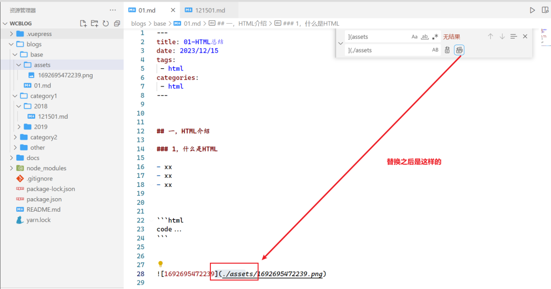The width and height of the screenshot is (551, 289).
Task: Open yarn.lock file
Action: (x=39, y=220)
